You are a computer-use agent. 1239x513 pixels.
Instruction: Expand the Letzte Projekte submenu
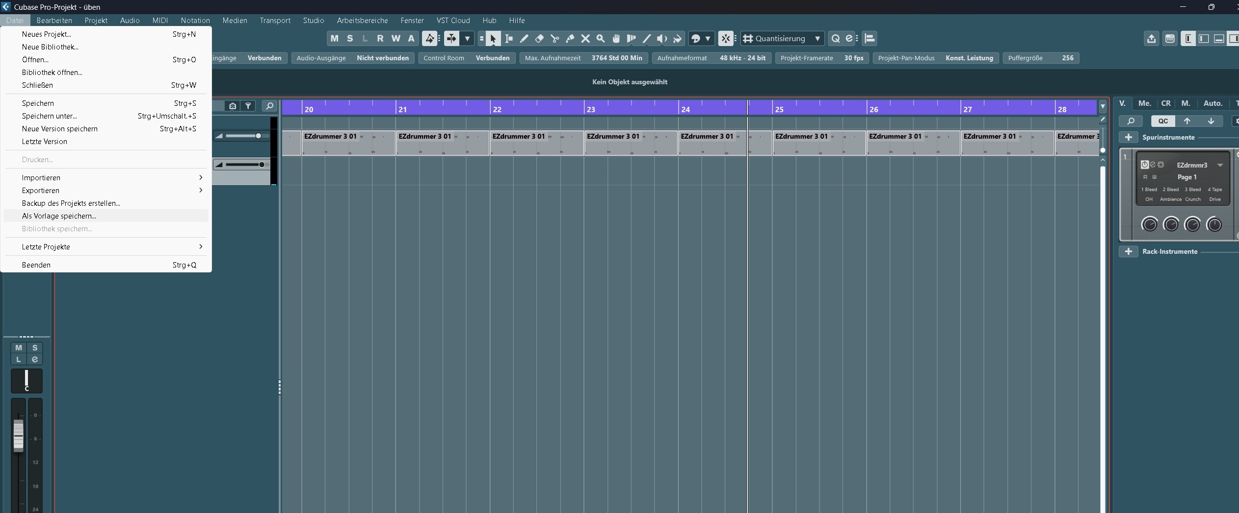coord(106,246)
